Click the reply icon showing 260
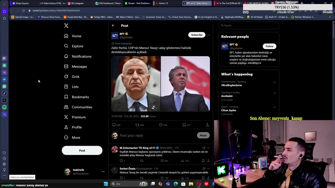This screenshot has height=188, width=335. [114, 125]
